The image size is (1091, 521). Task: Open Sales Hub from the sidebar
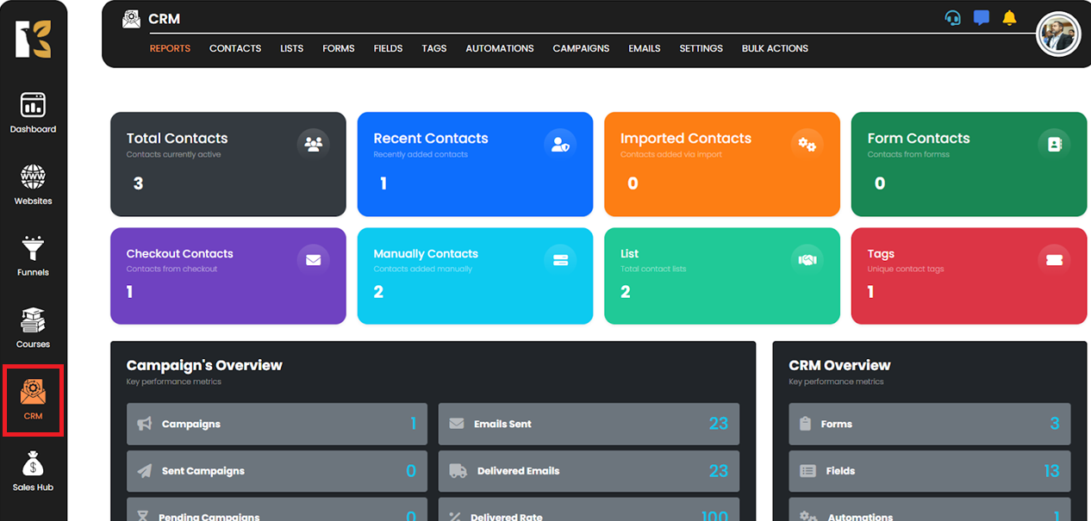[33, 471]
